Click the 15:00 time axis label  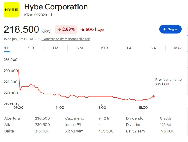143,108
